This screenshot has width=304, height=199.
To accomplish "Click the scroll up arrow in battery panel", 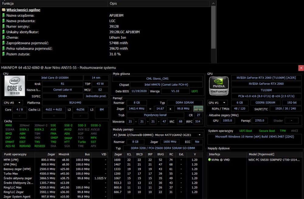I will (x=213, y=3).
